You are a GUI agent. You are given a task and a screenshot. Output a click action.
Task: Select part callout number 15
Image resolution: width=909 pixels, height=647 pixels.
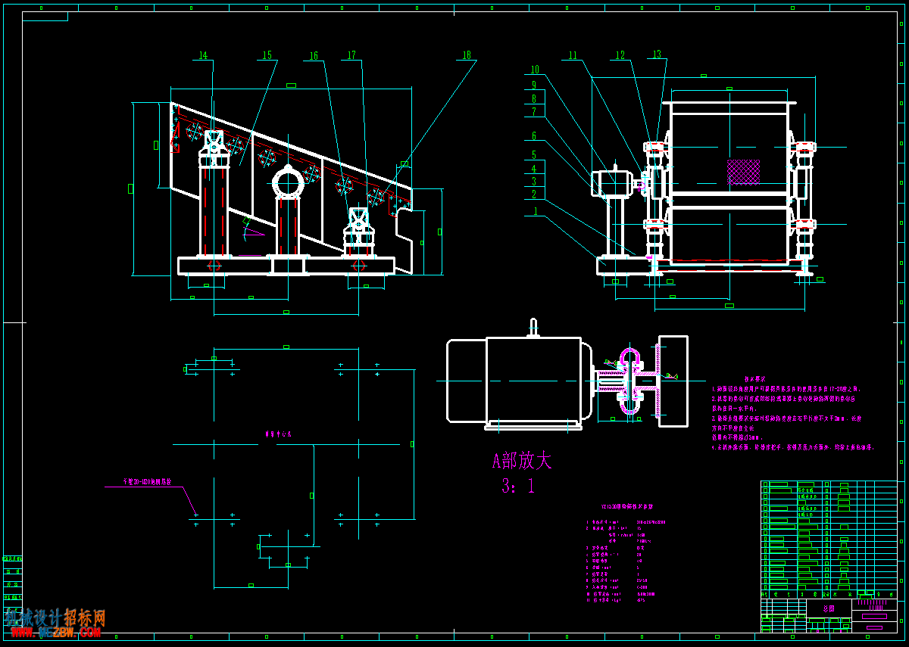click(267, 56)
